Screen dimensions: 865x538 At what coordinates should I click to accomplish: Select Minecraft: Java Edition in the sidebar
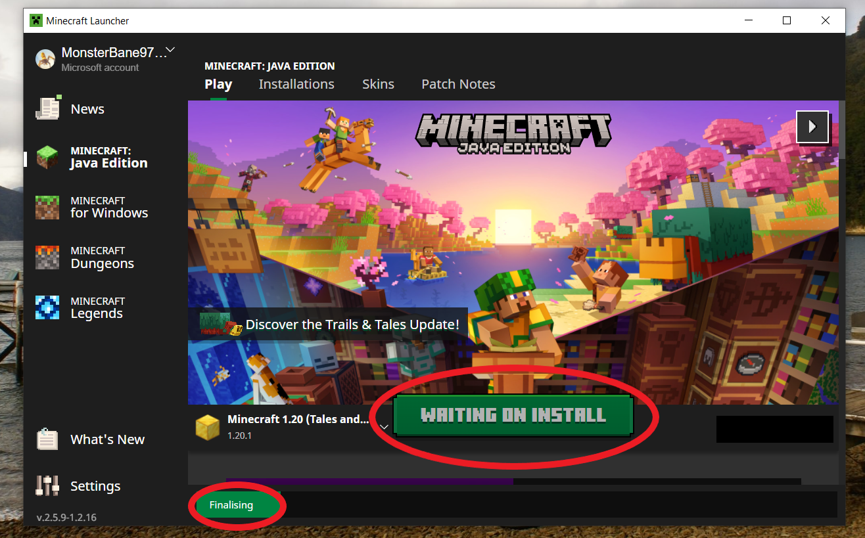(x=92, y=158)
